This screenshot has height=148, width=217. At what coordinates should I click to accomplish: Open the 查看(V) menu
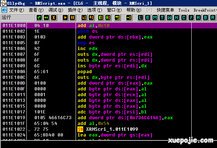(x=36, y=10)
